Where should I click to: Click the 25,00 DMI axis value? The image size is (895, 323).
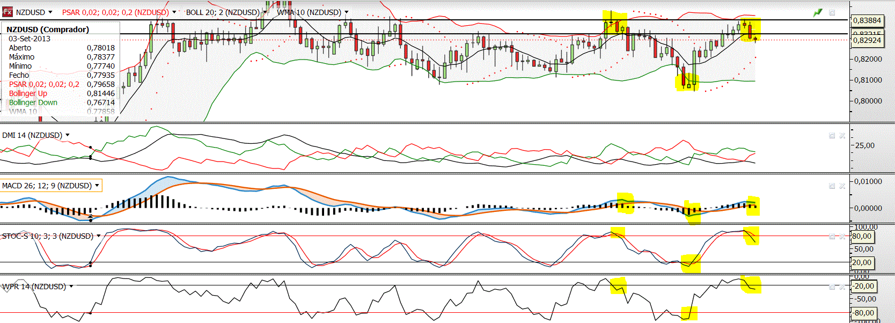click(x=865, y=145)
